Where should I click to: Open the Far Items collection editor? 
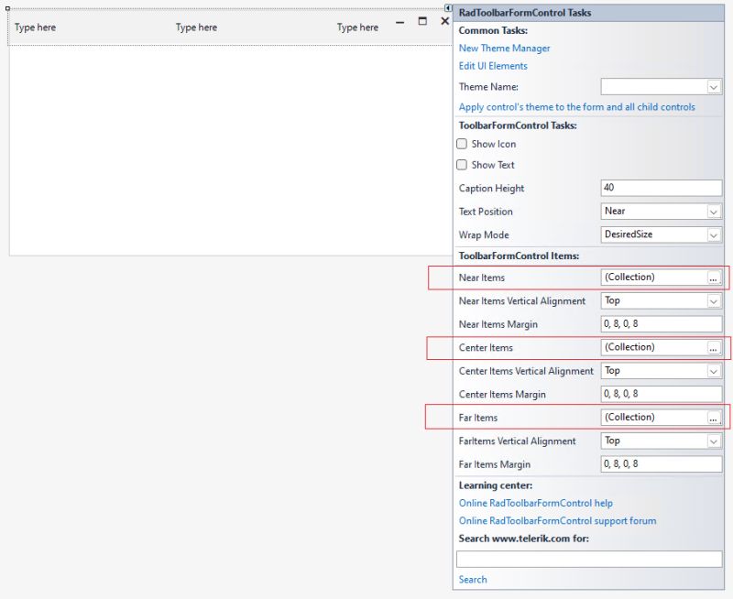point(712,417)
